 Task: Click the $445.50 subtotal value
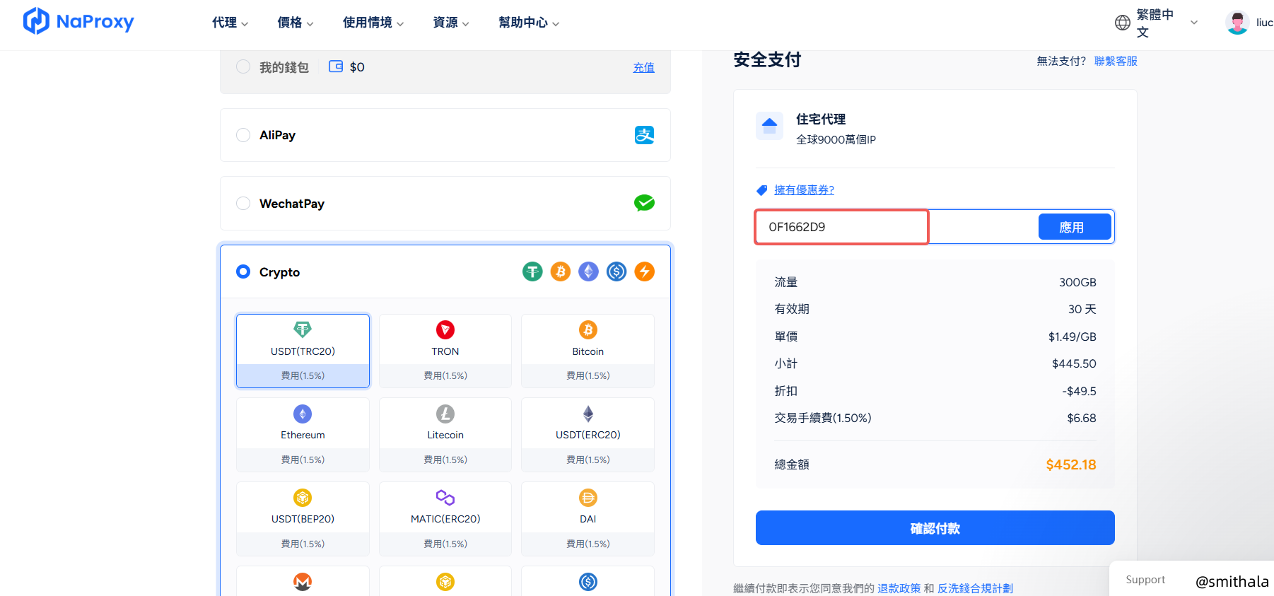click(x=1074, y=363)
